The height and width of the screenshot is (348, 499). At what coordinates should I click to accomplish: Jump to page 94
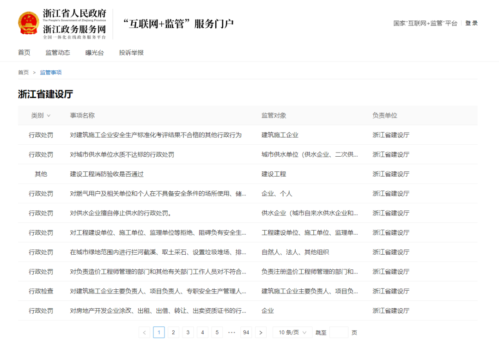coord(246,332)
